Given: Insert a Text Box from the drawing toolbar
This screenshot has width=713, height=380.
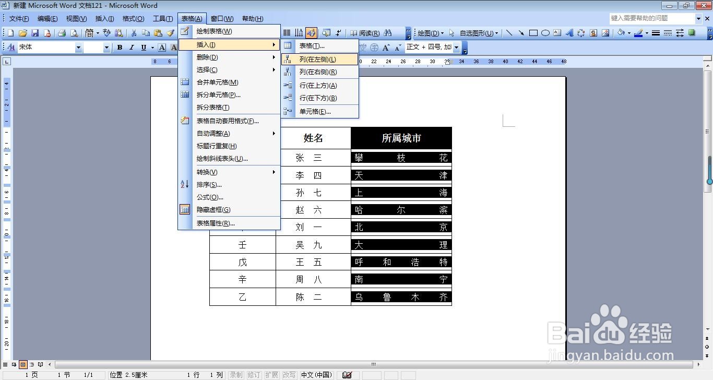Looking at the screenshot, I should 557,33.
